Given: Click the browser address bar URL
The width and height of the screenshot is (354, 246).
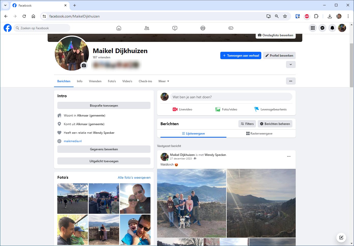Looking at the screenshot, I should [74, 16].
